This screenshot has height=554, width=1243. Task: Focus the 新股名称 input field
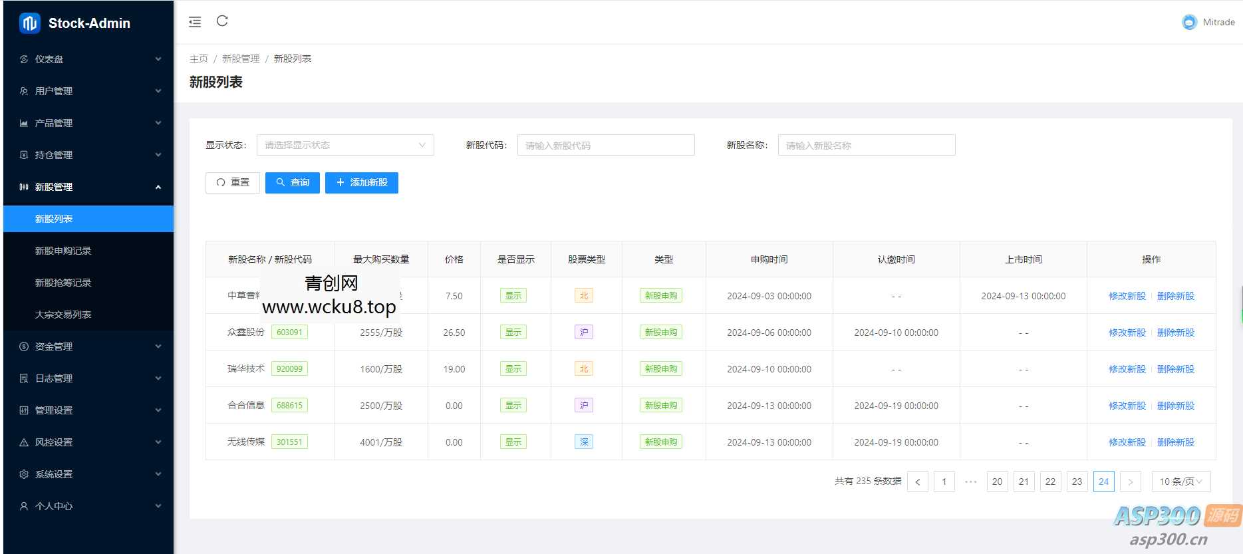867,145
